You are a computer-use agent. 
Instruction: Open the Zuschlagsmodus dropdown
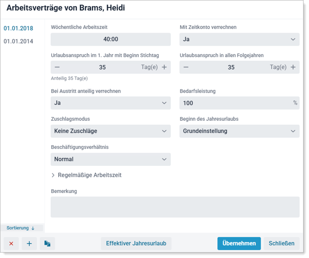point(110,131)
